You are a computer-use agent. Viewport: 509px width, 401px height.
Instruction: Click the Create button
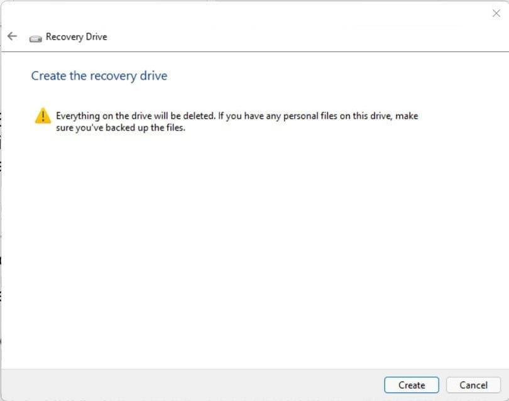pyautogui.click(x=412, y=385)
